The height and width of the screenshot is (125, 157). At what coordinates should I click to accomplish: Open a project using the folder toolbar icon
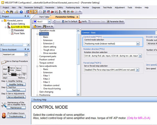(x=7, y=12)
